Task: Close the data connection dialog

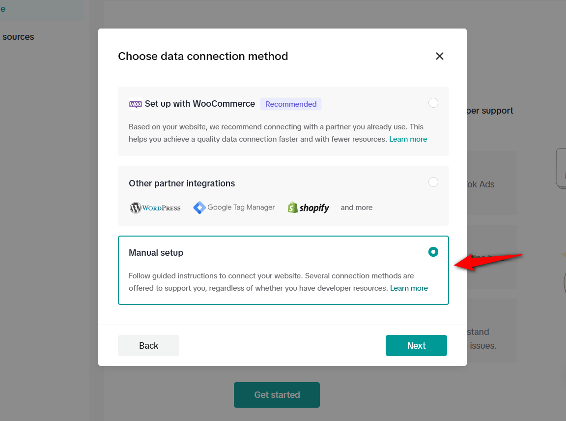Action: [439, 56]
